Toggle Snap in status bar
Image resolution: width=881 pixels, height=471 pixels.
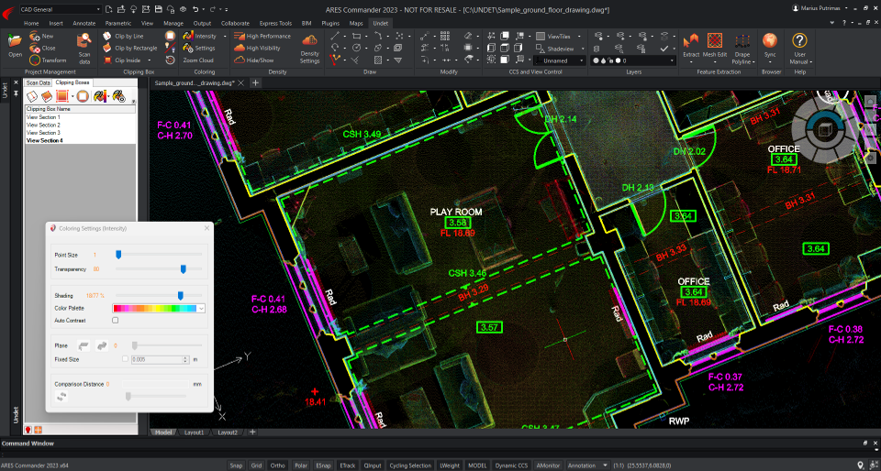[x=236, y=466]
